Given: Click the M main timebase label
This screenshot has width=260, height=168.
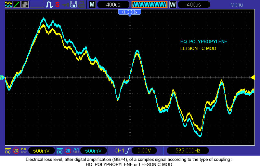Looking at the screenshot, I should (x=92, y=5).
